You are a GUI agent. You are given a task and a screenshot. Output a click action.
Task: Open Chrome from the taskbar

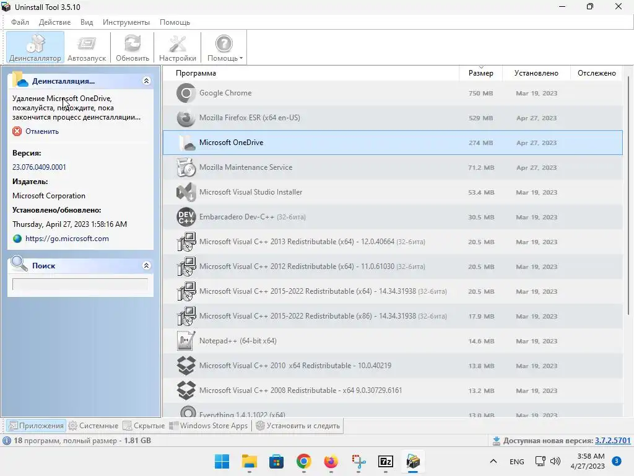point(303,461)
